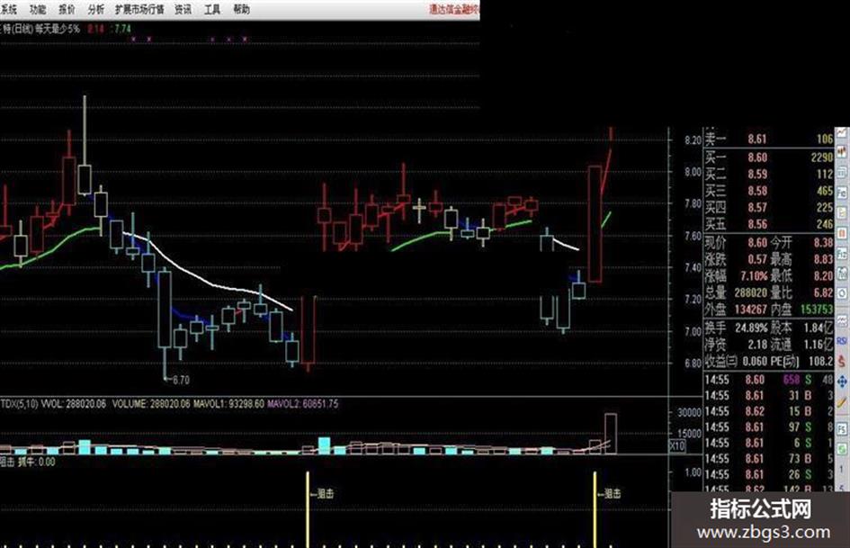This screenshot has width=850, height=548.
Task: Click the first 狙击 signal marker
Action: (323, 494)
